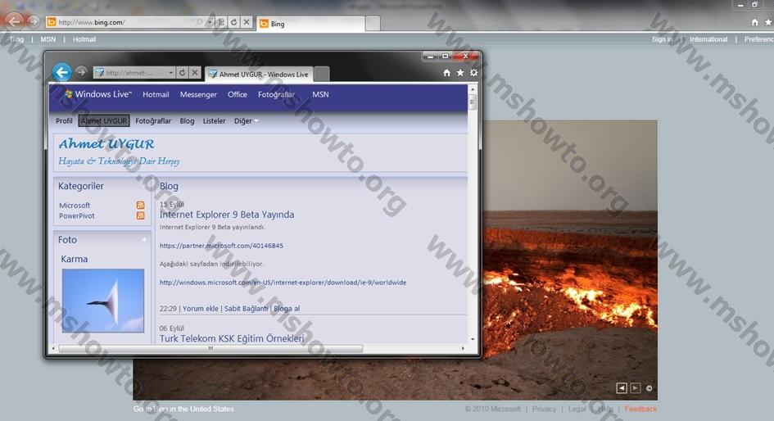Open new tab in Windows Live window

click(321, 74)
